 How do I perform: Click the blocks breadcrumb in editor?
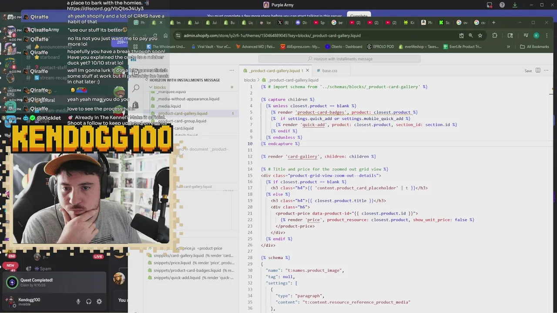coord(250,80)
